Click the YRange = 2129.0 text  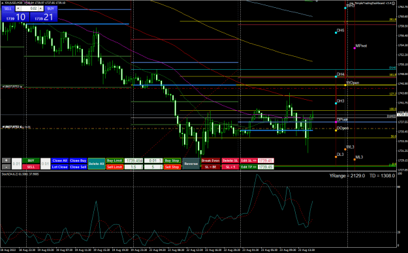(x=347, y=176)
